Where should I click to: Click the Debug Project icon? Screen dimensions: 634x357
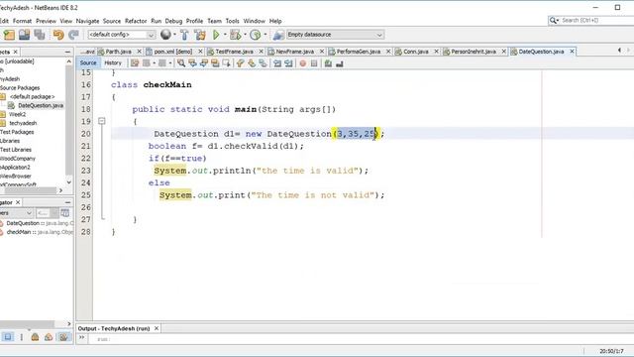pos(235,35)
